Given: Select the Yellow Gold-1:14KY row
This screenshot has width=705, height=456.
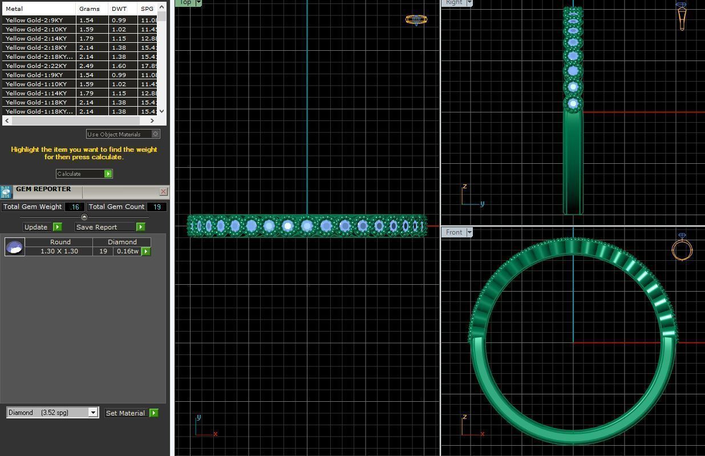Looking at the screenshot, I should 80,93.
